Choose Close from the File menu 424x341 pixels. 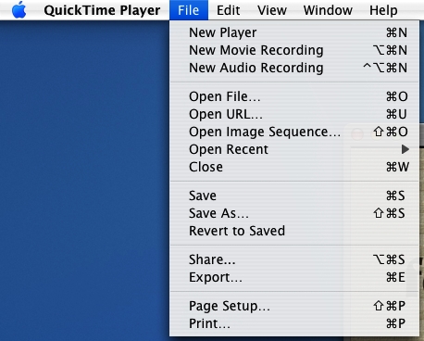pos(294,167)
